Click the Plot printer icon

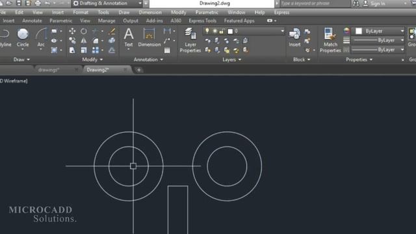click(38, 3)
